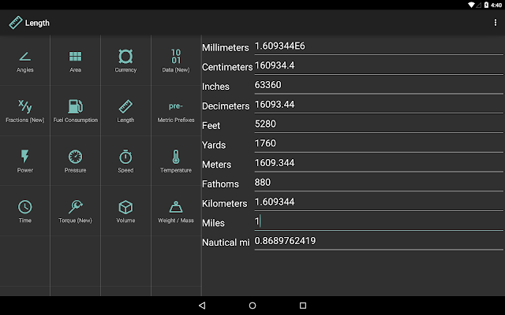Select the Length category in grid
This screenshot has height=315, width=505.
(x=125, y=110)
